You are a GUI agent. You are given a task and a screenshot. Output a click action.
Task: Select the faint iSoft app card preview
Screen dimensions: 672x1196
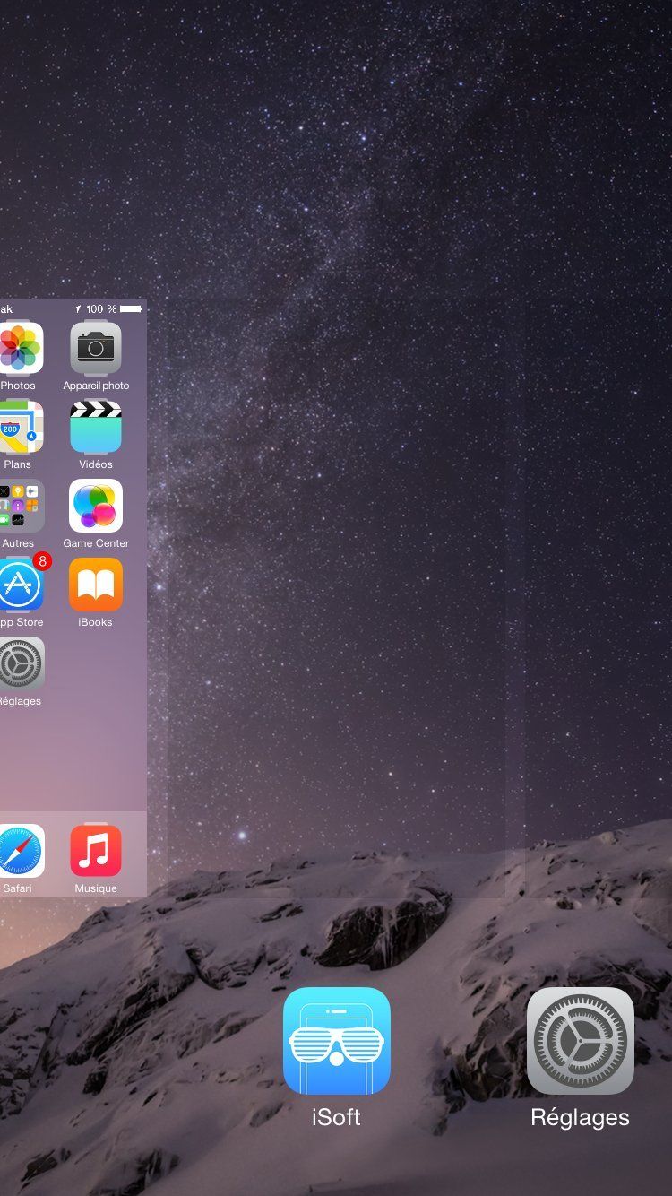click(x=345, y=592)
